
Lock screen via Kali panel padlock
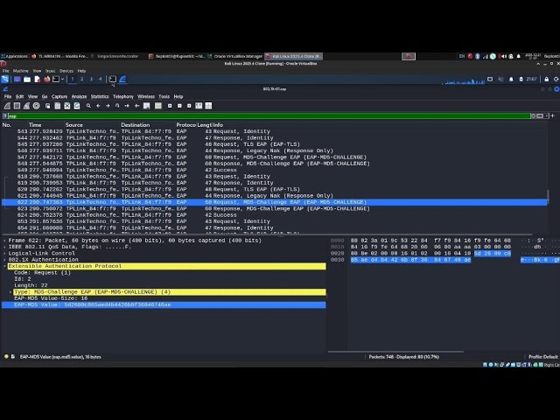coord(546,79)
